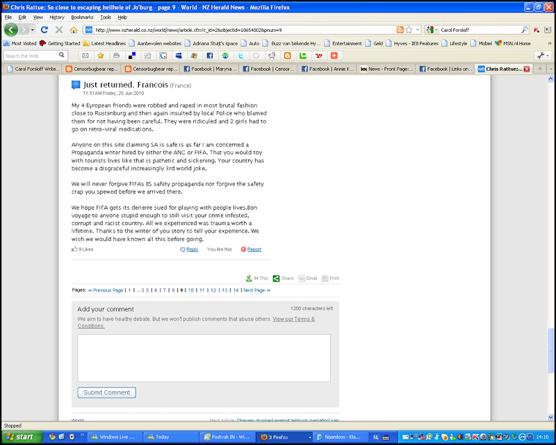The image size is (556, 445).
Task: Click in the Search the Web input field
Action: (x=31, y=56)
